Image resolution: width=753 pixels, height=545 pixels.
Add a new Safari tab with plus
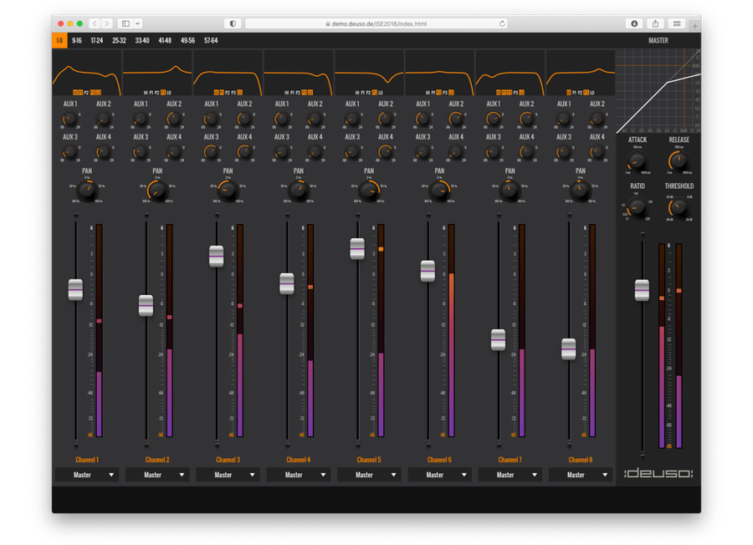pyautogui.click(x=695, y=26)
